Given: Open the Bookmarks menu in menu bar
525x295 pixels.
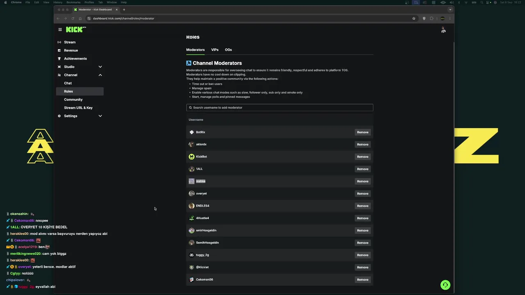Looking at the screenshot, I should click(x=73, y=2).
